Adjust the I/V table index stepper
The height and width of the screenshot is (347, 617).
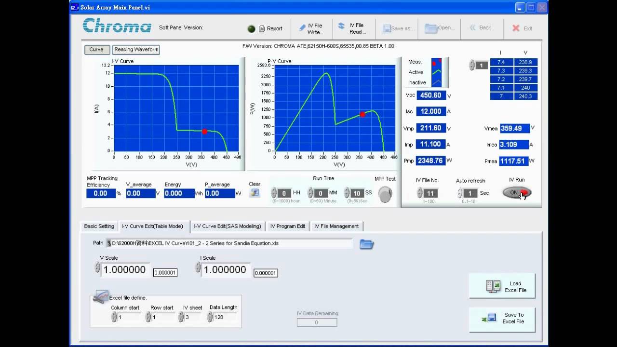tap(472, 65)
